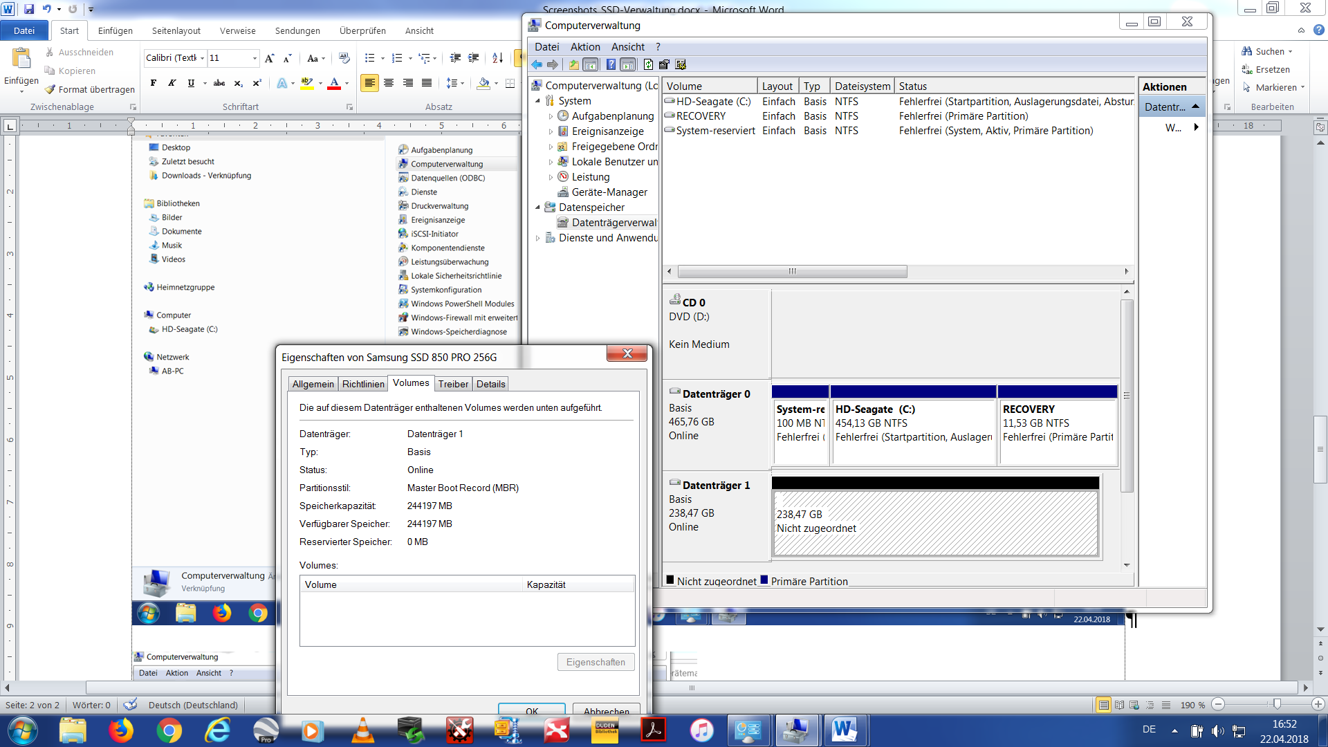1328x747 pixels.
Task: Collapse the Datenspeicher tree node
Action: click(537, 207)
